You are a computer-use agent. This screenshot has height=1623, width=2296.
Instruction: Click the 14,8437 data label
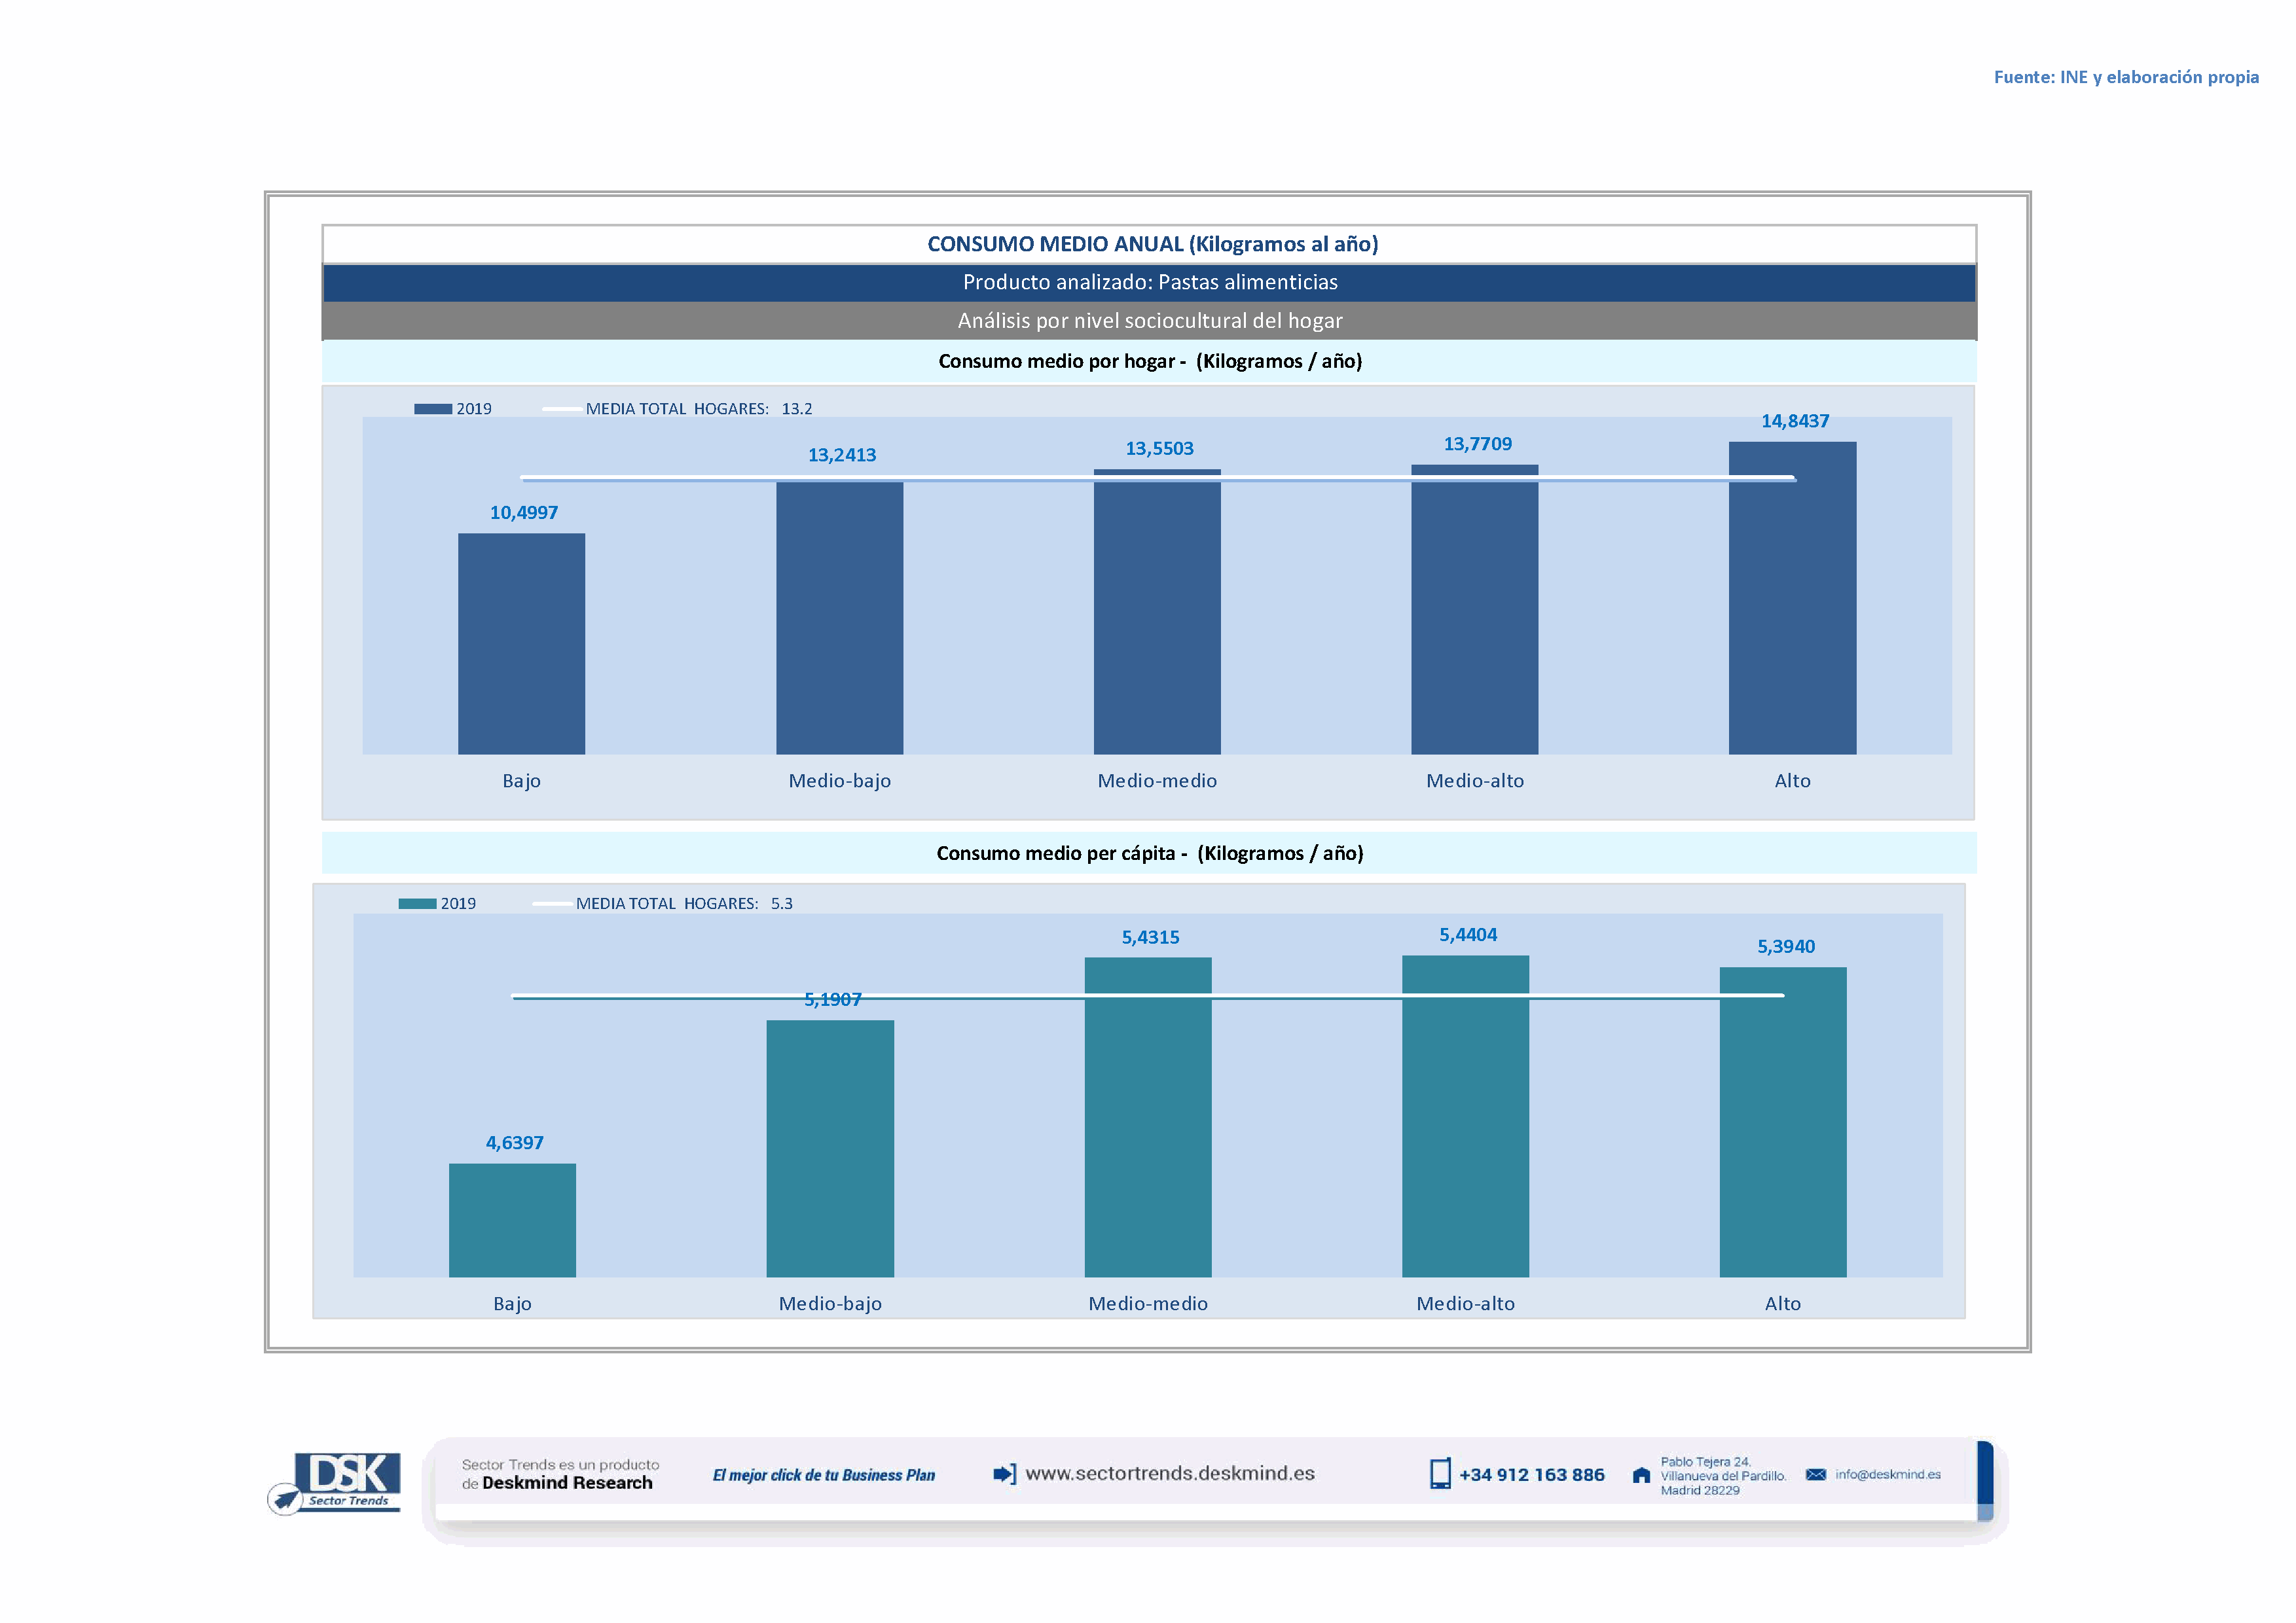(1795, 421)
